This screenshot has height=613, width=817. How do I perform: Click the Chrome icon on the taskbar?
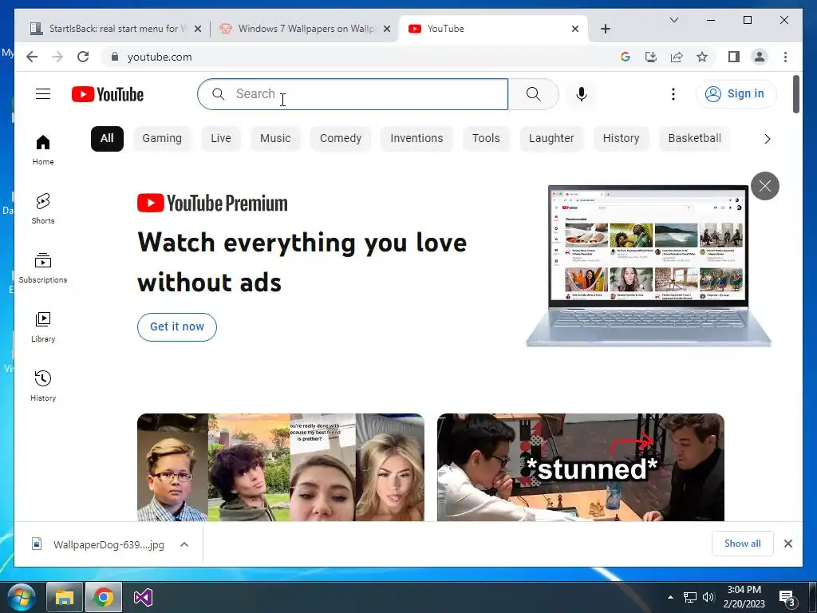104,597
